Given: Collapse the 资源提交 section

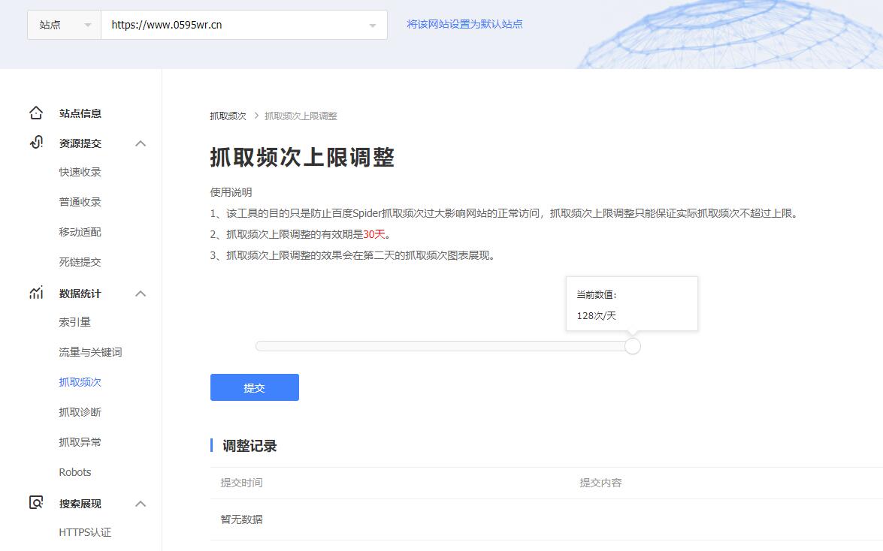Looking at the screenshot, I should click(x=141, y=143).
